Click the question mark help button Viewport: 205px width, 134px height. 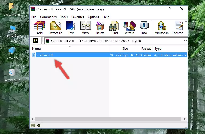pyautogui.click(x=170, y=9)
